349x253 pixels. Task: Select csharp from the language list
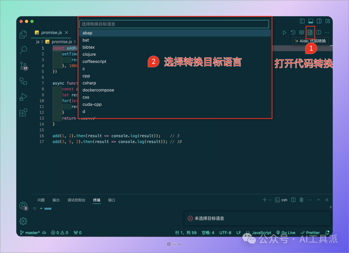pos(175,83)
